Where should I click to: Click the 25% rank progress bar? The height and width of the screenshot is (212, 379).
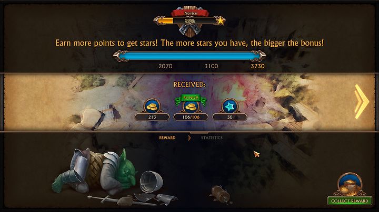coord(189,21)
